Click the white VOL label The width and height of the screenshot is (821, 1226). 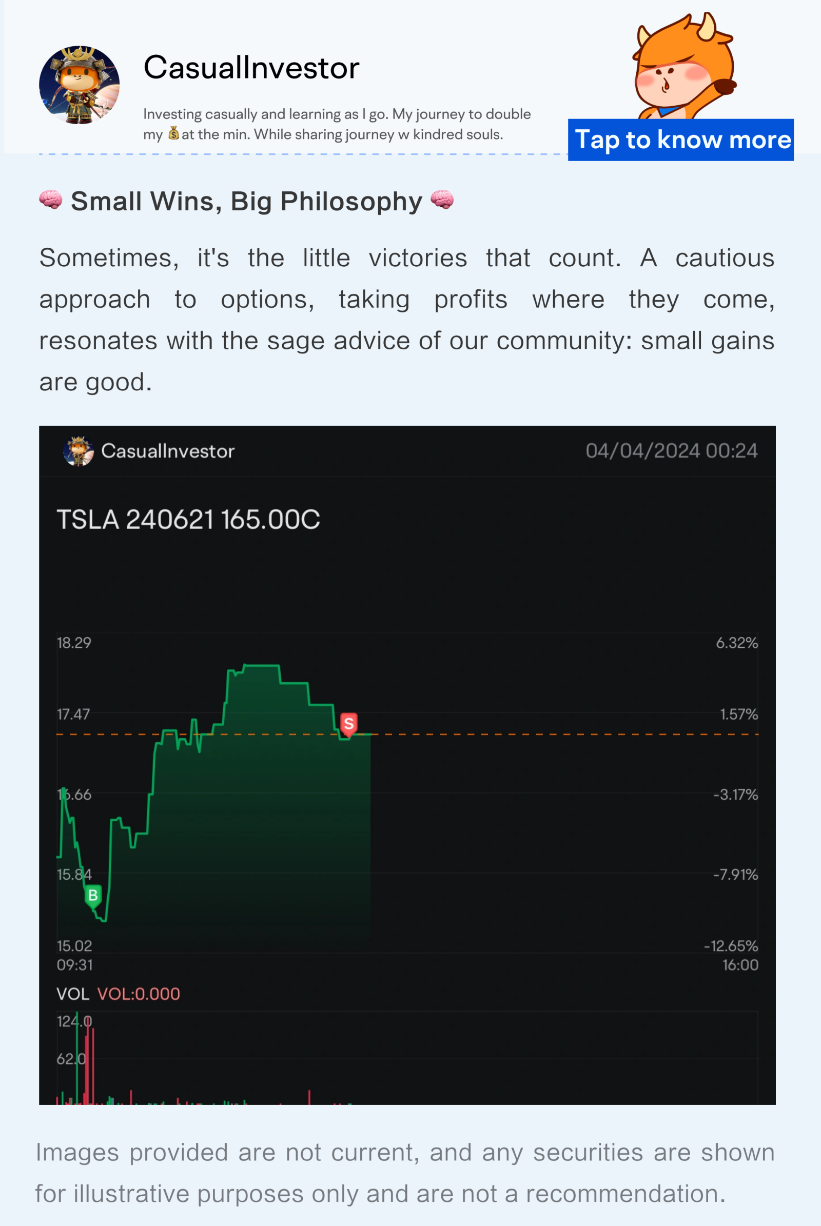72,994
